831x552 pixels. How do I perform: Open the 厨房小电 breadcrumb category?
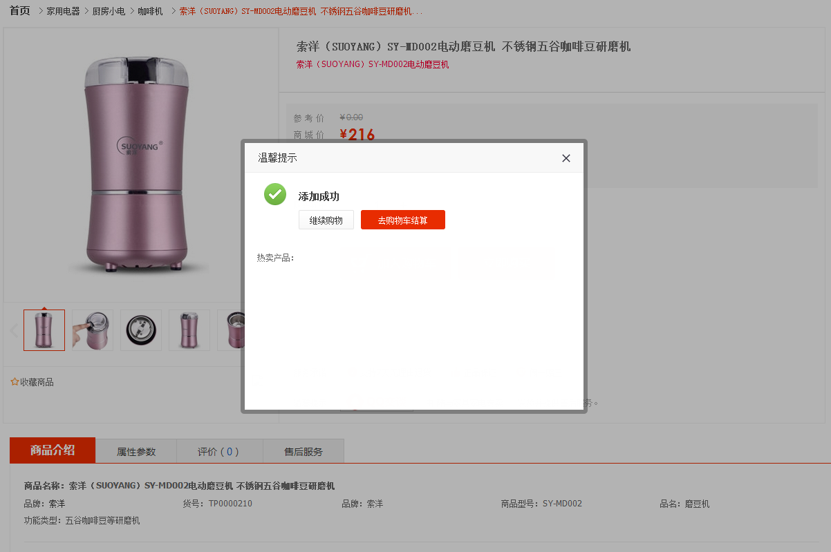(109, 12)
